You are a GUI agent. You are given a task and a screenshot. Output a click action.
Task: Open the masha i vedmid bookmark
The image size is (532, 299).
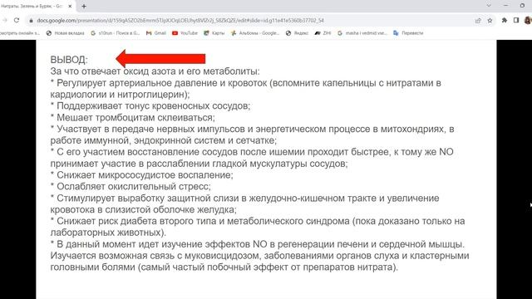(362, 33)
